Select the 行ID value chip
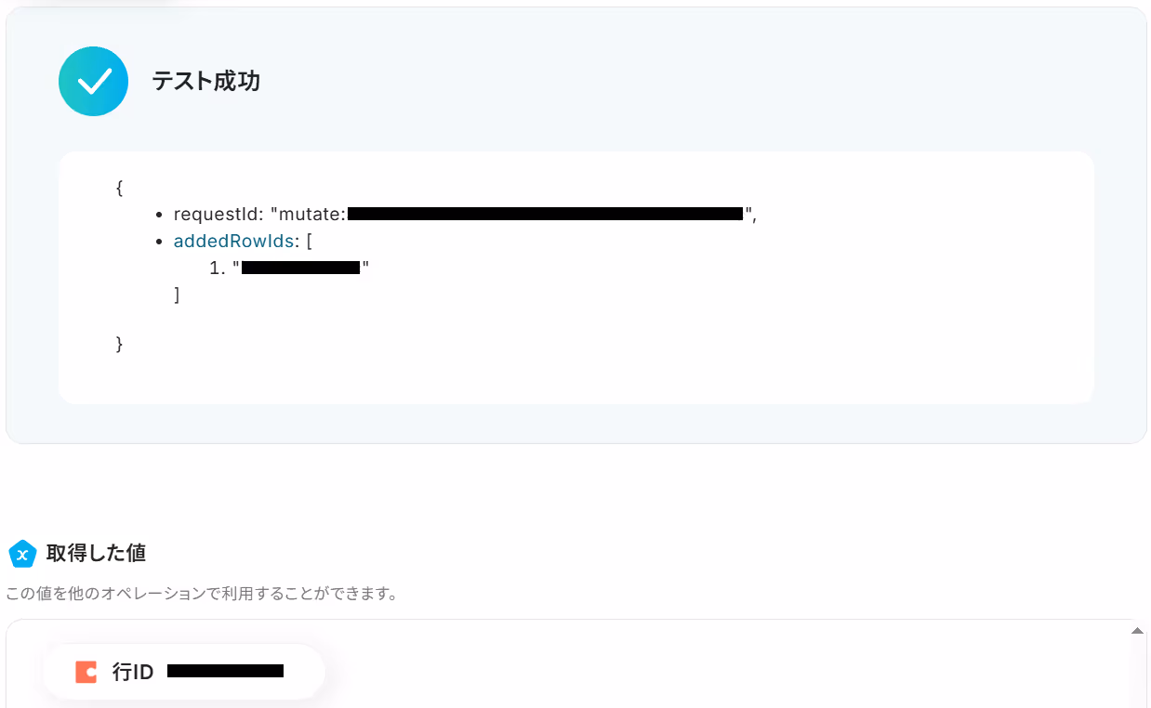The image size is (1151, 708). (184, 672)
